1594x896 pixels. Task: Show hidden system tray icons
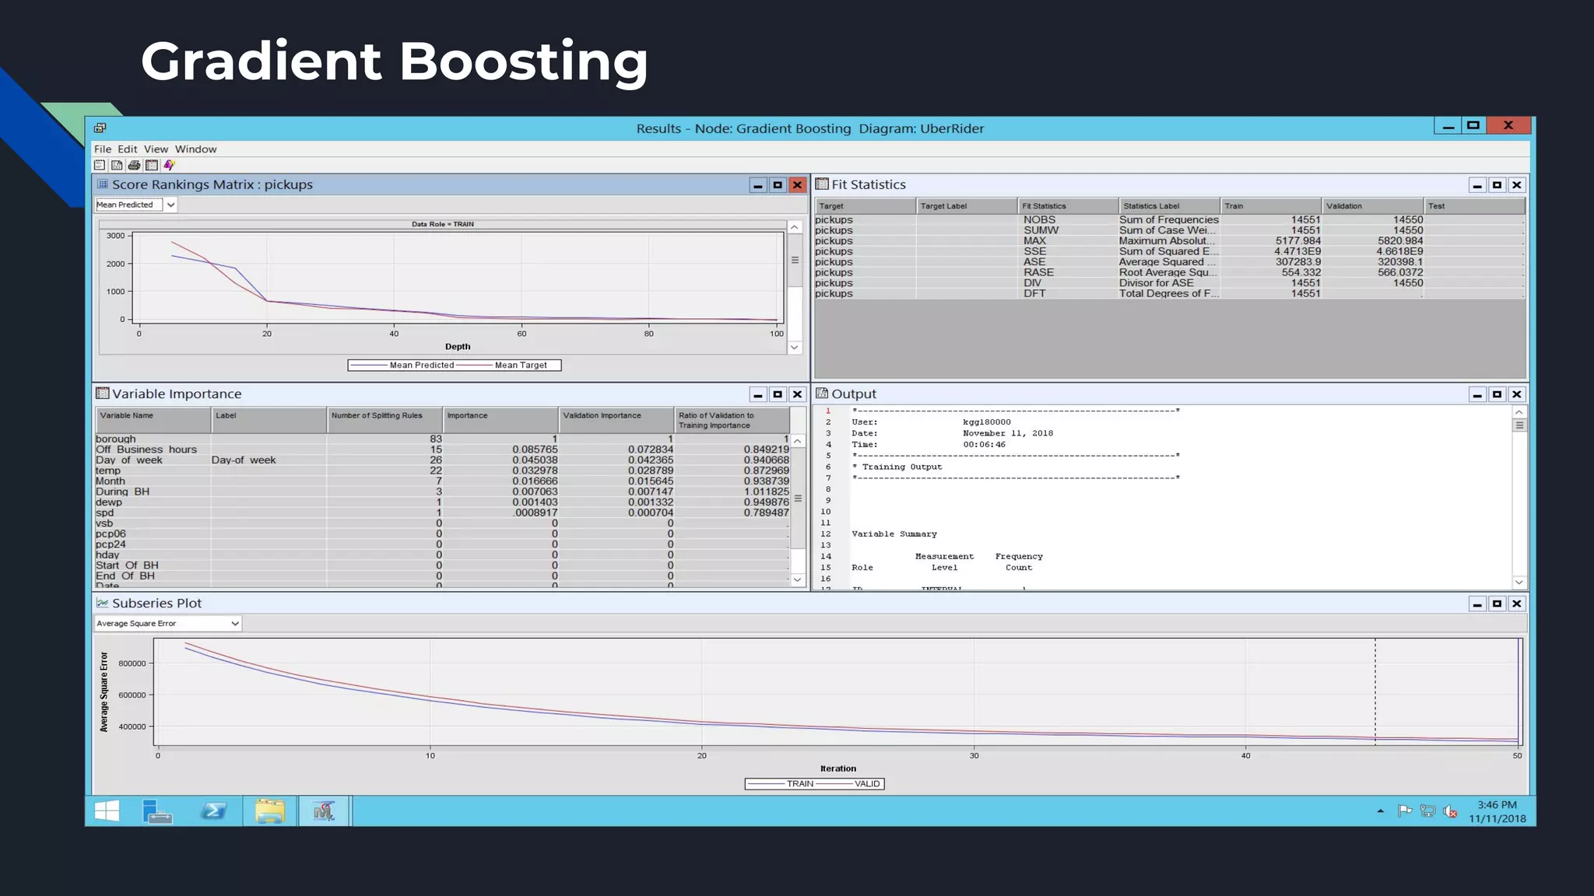[1381, 811]
